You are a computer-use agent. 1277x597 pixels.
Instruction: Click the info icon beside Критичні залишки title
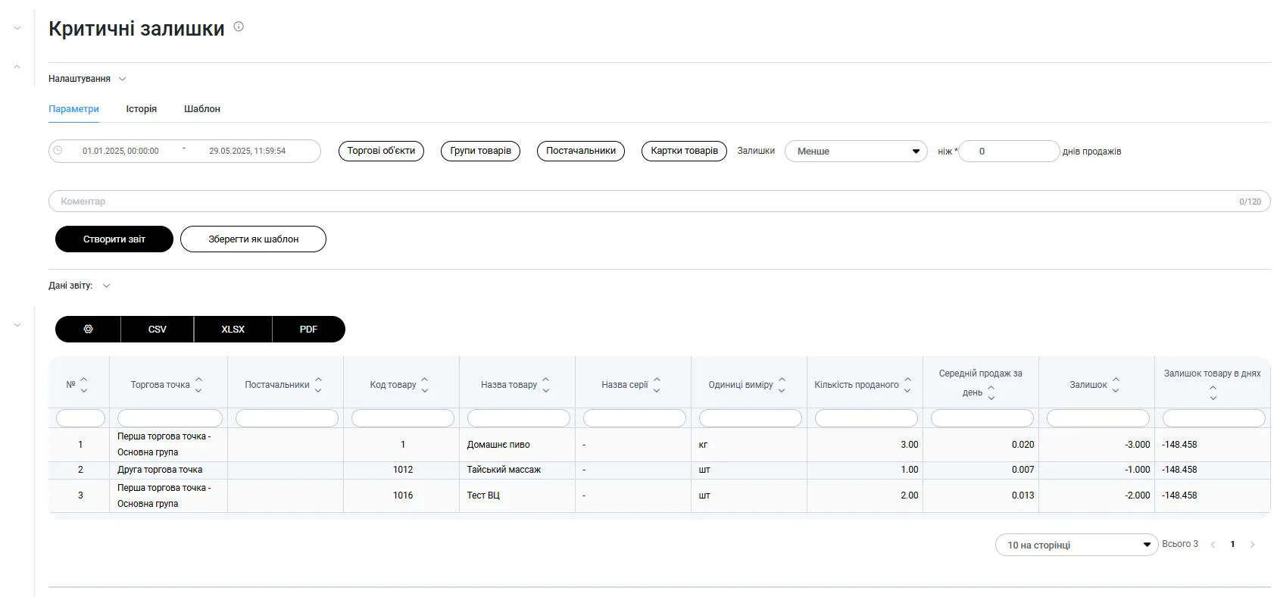239,27
